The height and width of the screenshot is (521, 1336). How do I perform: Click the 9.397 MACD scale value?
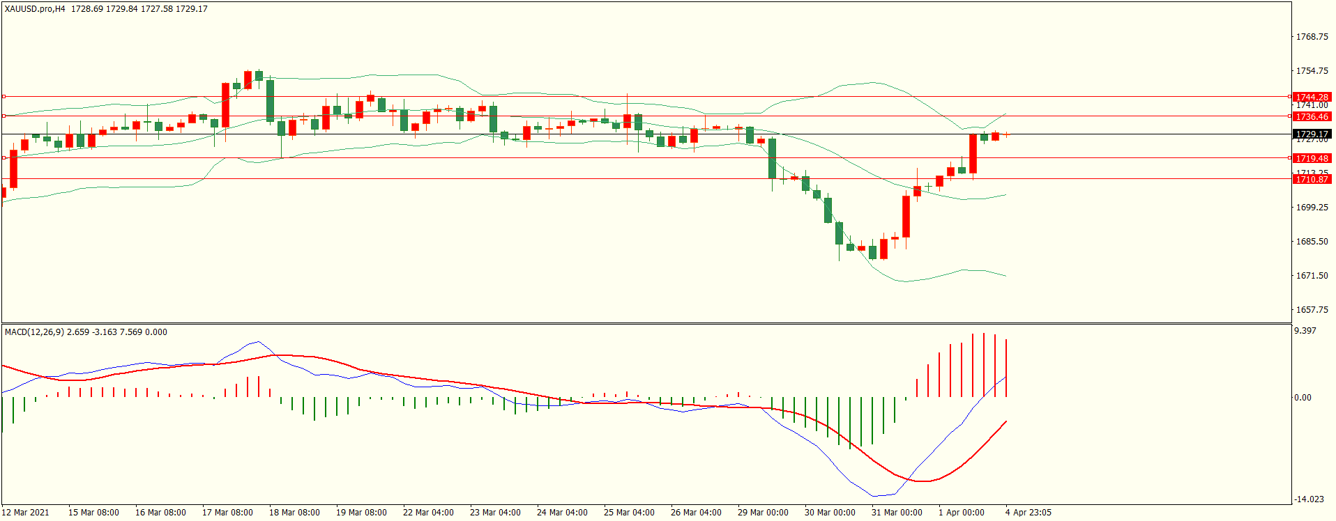tap(1305, 331)
